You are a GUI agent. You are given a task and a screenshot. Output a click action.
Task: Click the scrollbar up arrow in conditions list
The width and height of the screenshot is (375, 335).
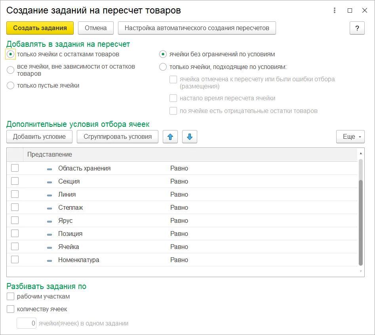[361, 153]
